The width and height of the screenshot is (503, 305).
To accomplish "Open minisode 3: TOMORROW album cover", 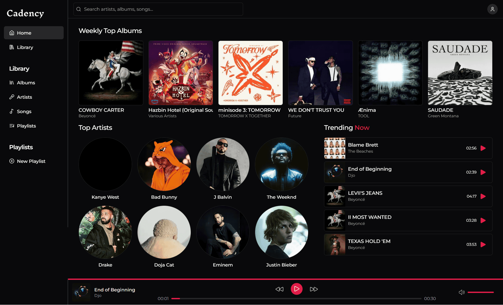I will tap(250, 73).
